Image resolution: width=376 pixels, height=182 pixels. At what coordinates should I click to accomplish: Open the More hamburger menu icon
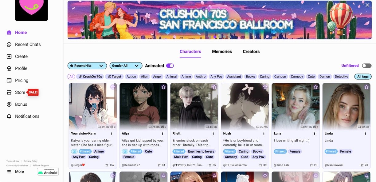(x=9, y=172)
